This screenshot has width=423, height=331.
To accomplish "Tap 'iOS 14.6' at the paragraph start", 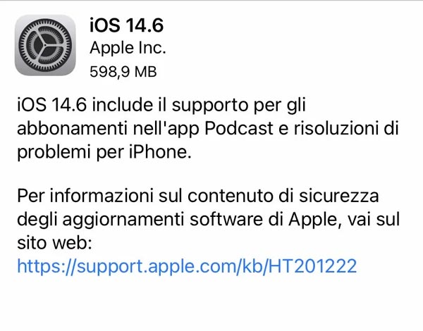I will pos(52,105).
